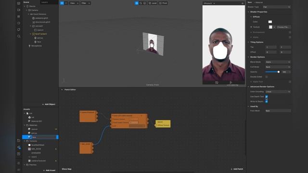Click the blue test-on-device icon in left toolbar
Image resolution: width=308 pixels, height=173 pixels.
19,147
